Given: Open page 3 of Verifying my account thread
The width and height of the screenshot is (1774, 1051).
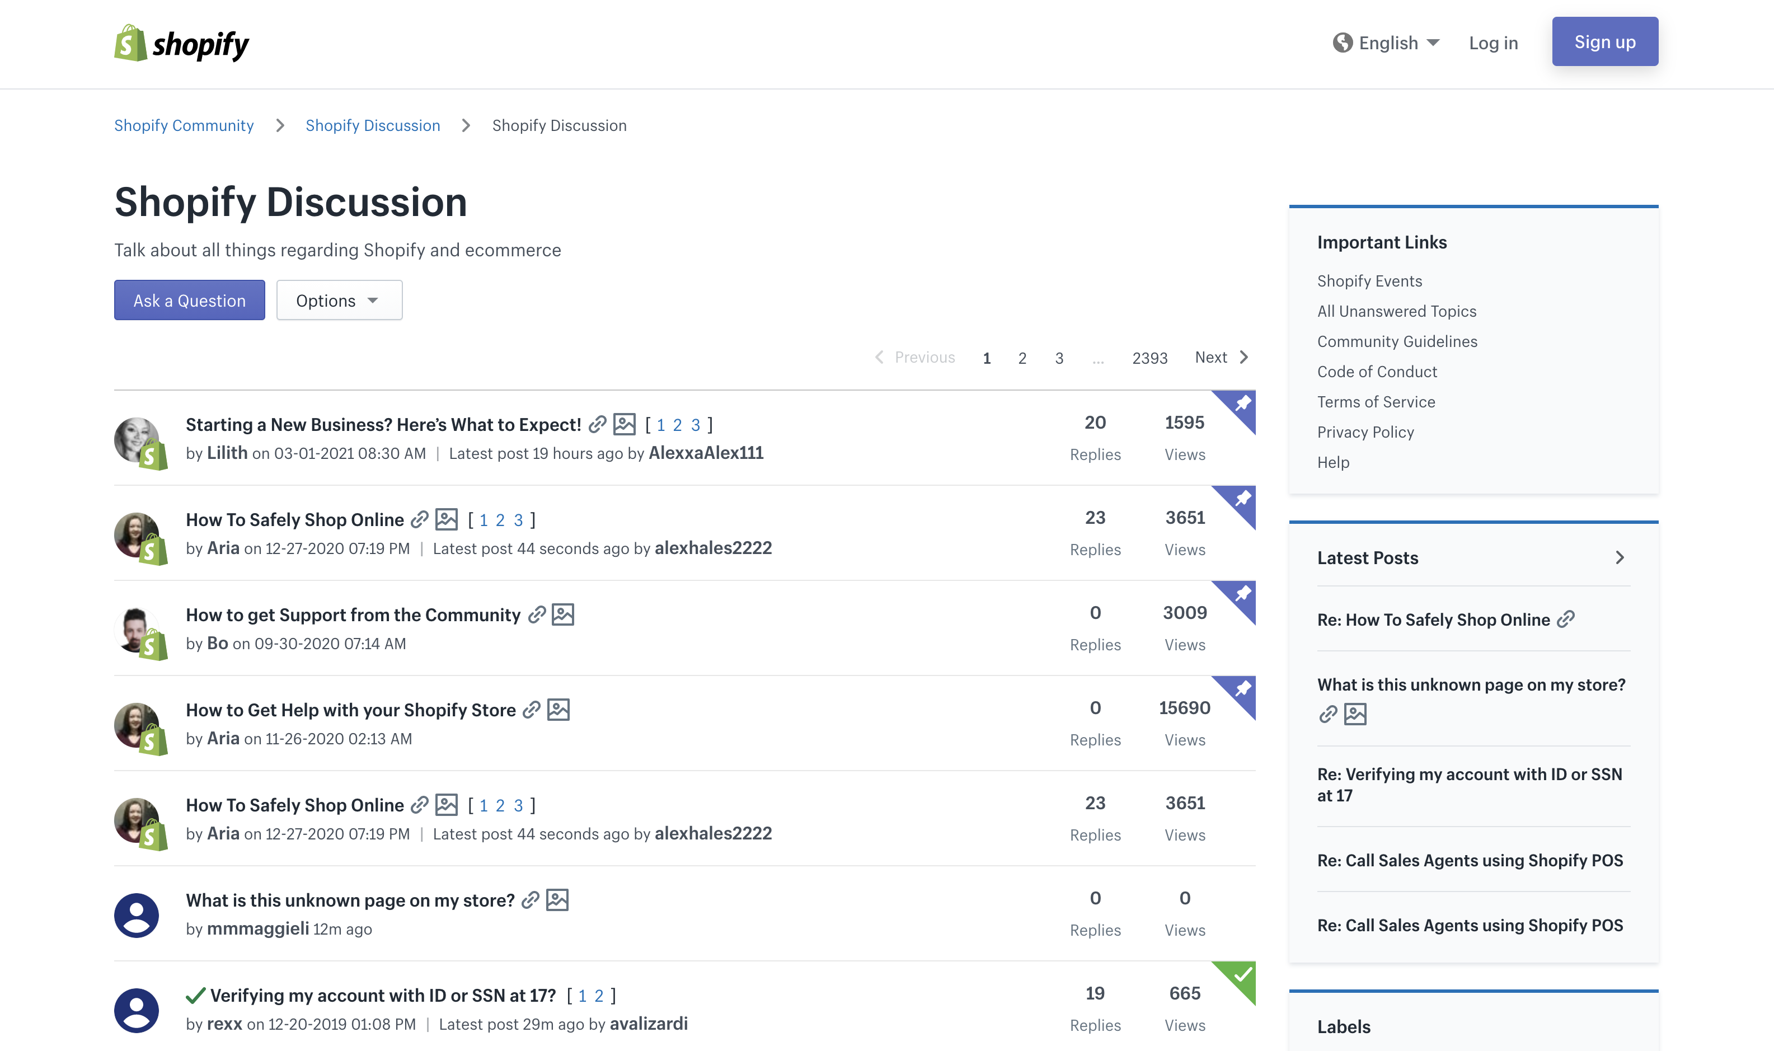Looking at the screenshot, I should click(x=599, y=996).
